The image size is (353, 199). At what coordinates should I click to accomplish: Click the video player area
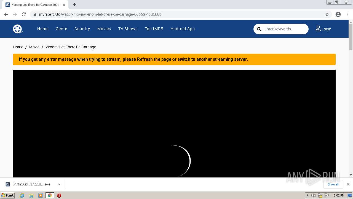[x=174, y=124]
